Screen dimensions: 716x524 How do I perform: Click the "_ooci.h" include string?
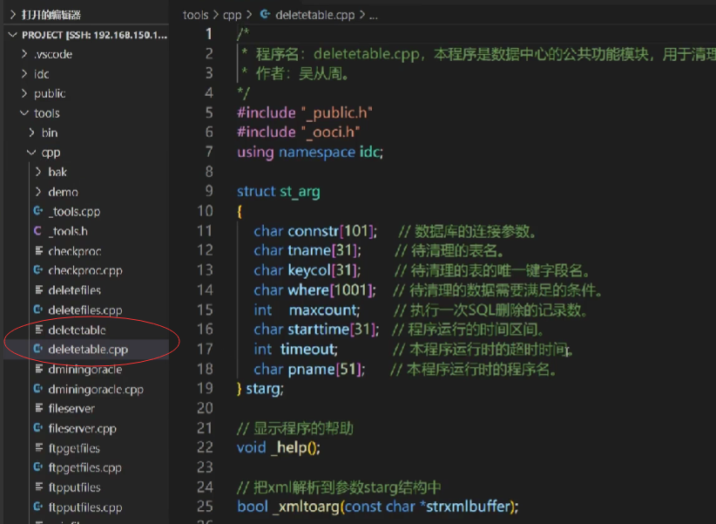331,133
